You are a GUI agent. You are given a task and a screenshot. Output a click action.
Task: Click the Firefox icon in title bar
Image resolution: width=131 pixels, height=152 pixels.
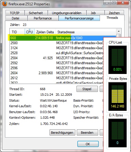(4, 4)
